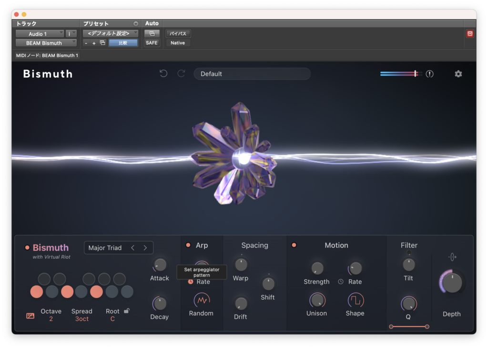Click the Filter range slider left handle
The image size is (488, 348).
click(x=391, y=327)
